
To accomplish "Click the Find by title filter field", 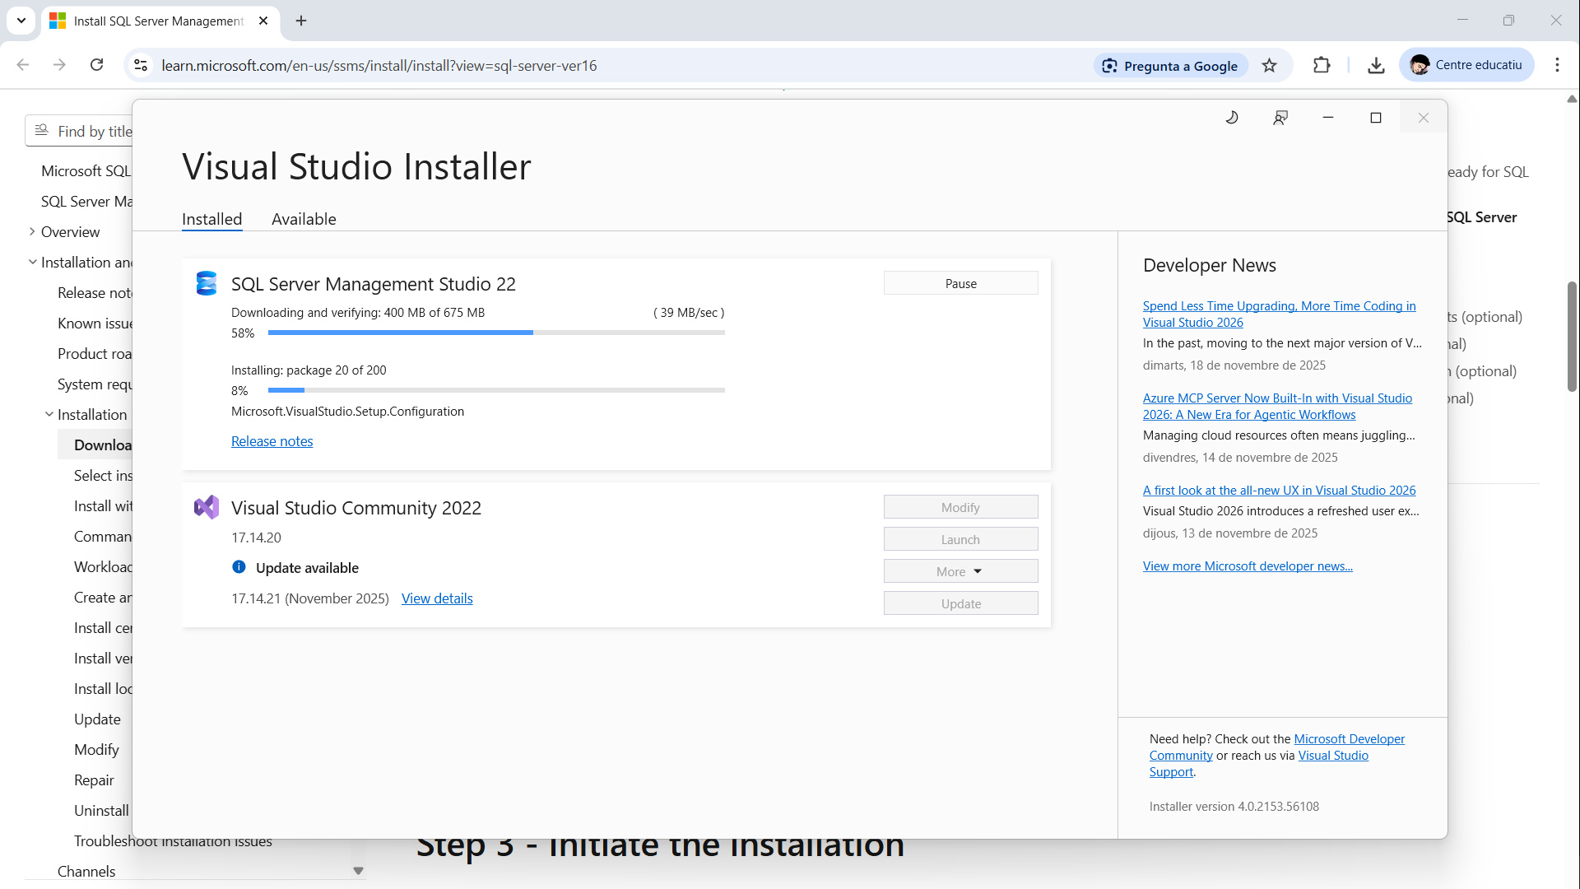I will 95,131.
